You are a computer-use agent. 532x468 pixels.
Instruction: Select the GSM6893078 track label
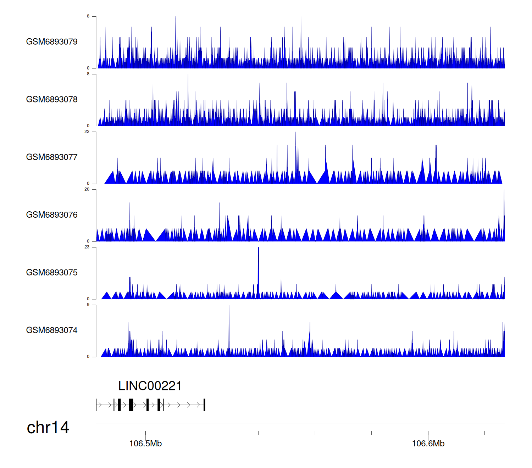click(x=52, y=100)
